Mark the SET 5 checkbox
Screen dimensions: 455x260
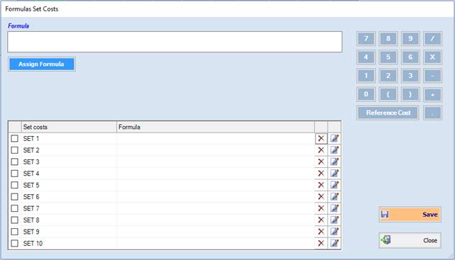click(x=14, y=185)
